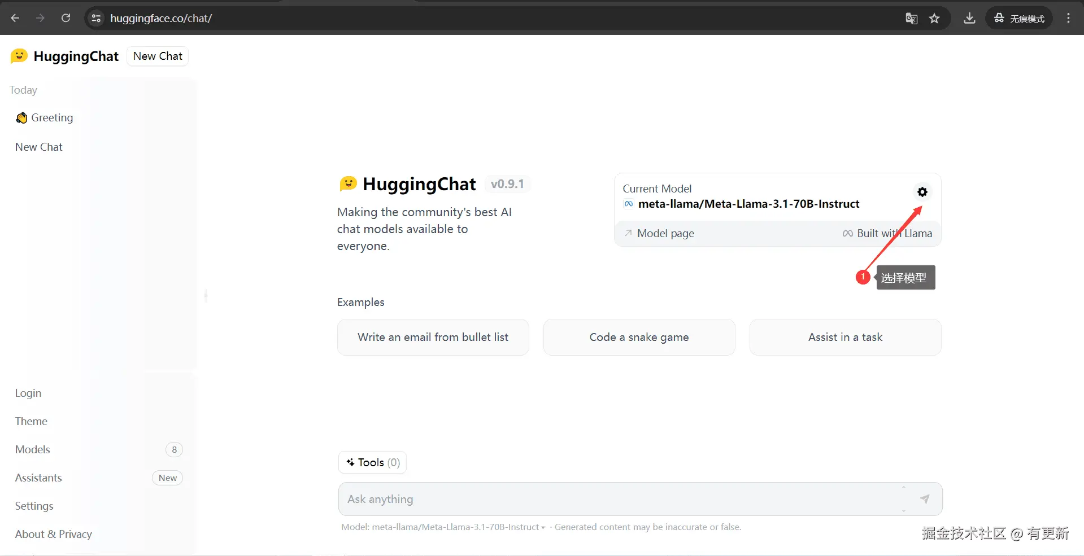Open Settings in the sidebar
This screenshot has width=1084, height=556.
(x=34, y=506)
